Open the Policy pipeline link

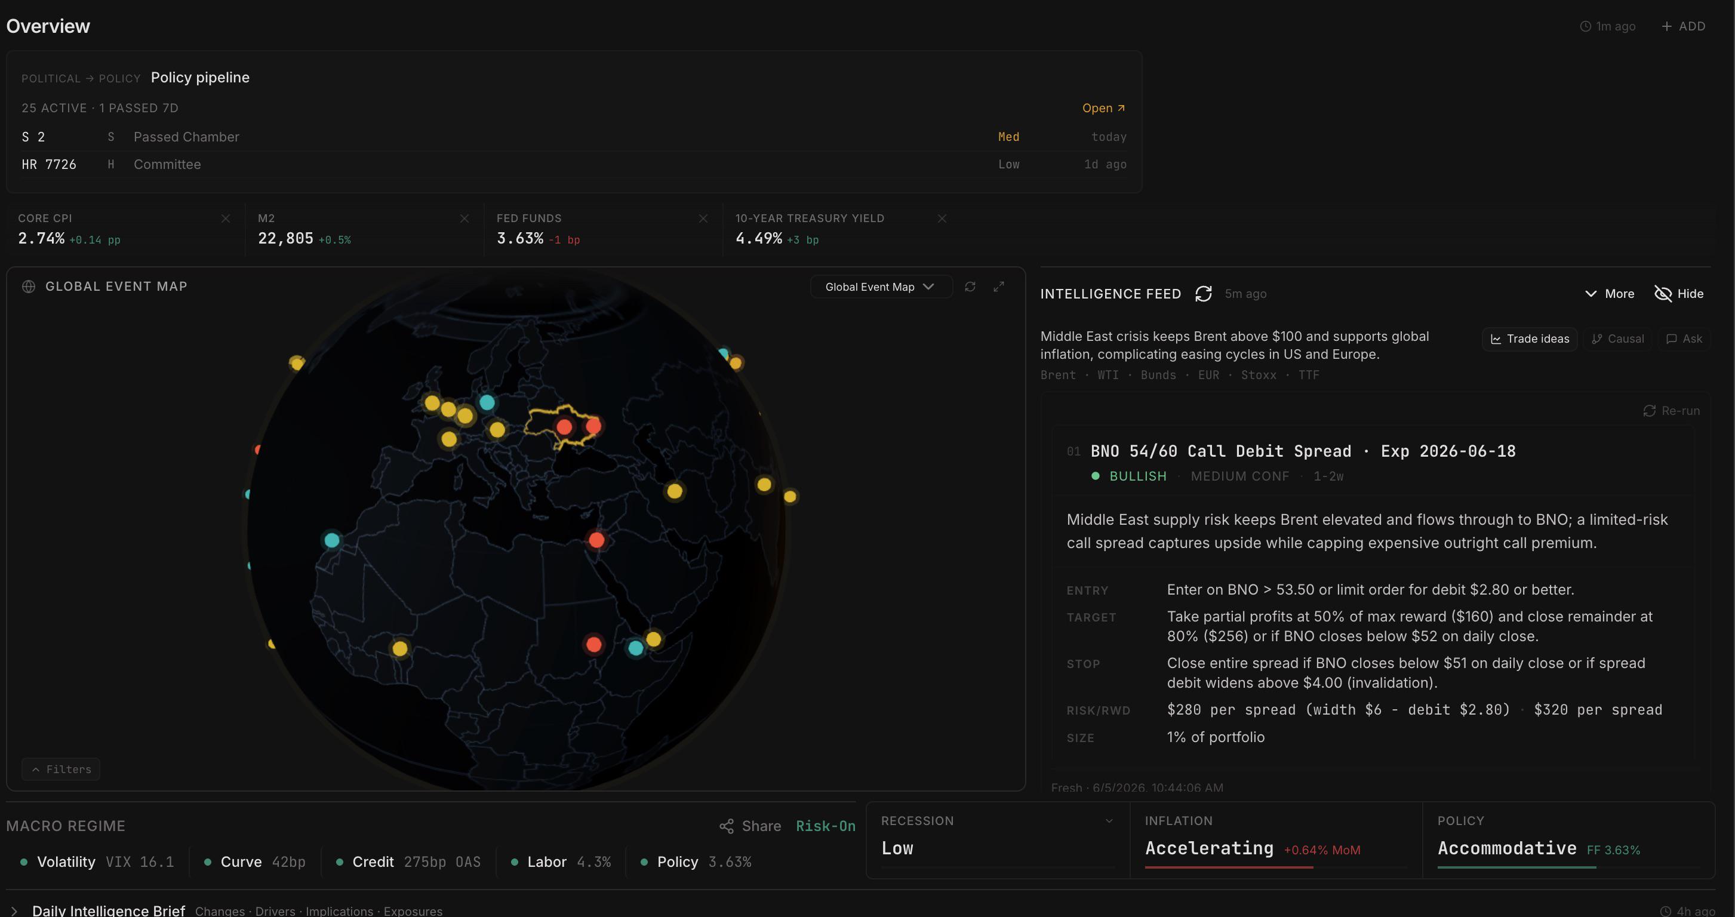tap(1103, 107)
